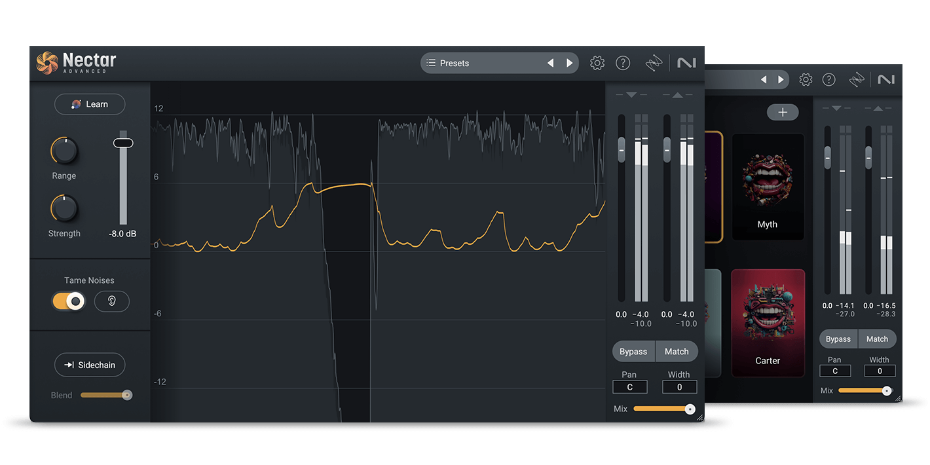Click the Width field showing 0 in front window

pyautogui.click(x=679, y=387)
